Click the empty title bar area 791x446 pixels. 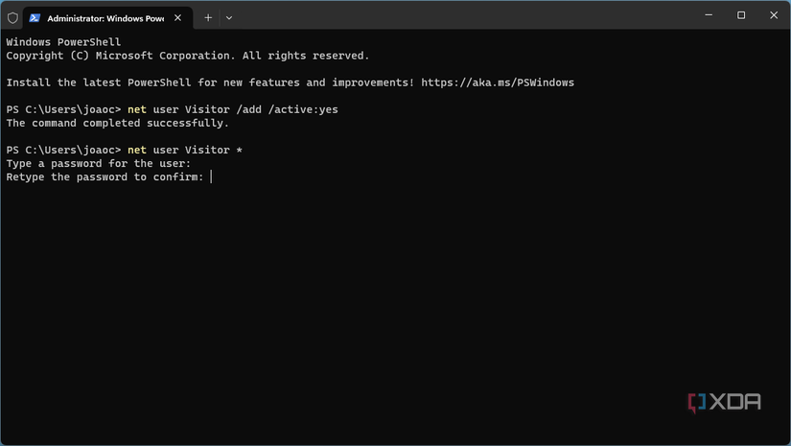[x=460, y=16]
